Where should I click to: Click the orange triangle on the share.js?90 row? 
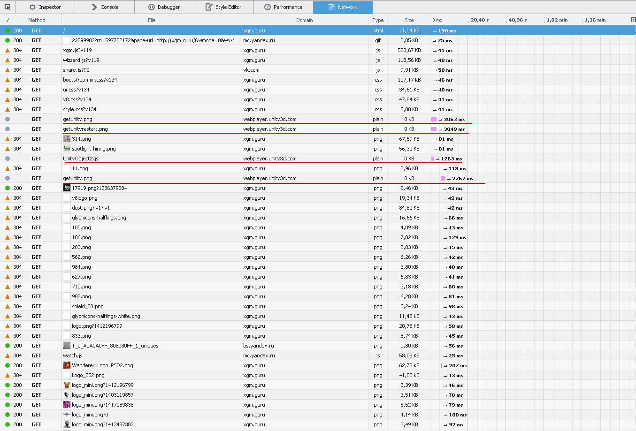click(x=8, y=70)
